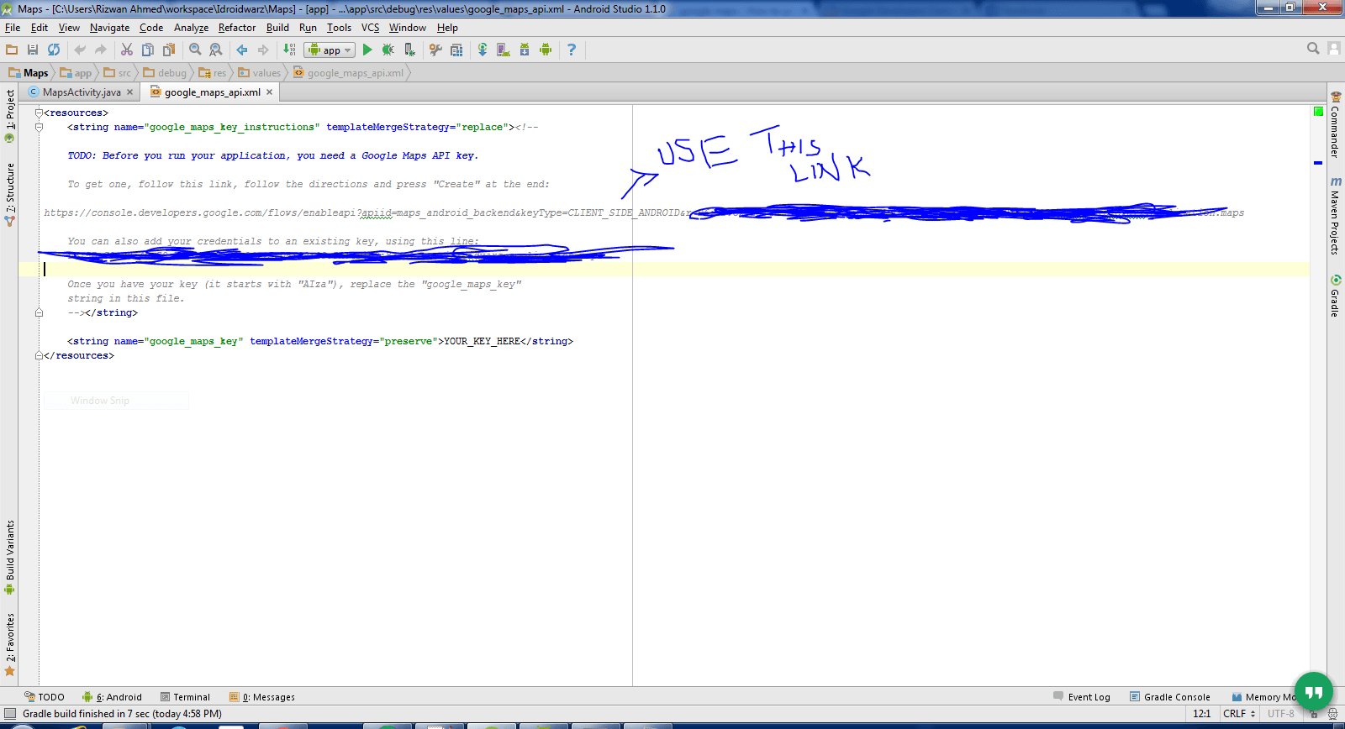Open the Analyze menu
The height and width of the screenshot is (729, 1345).
pos(191,28)
